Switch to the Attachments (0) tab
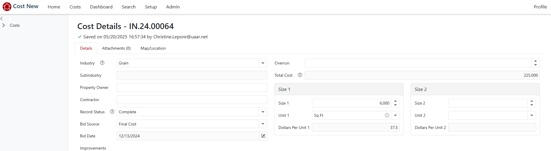The width and height of the screenshot is (551, 151). (x=116, y=48)
